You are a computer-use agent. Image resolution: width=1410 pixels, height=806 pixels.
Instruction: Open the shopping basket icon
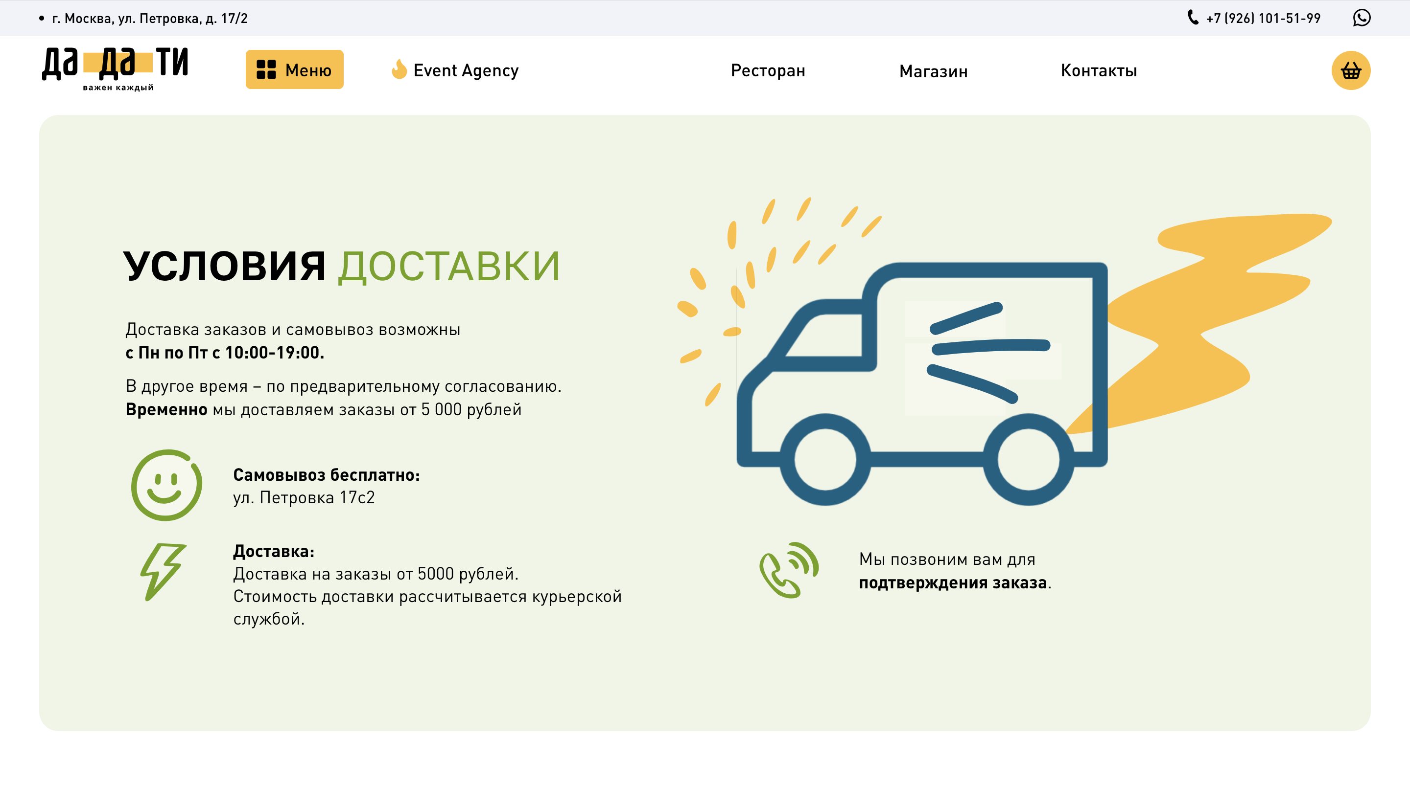tap(1351, 70)
